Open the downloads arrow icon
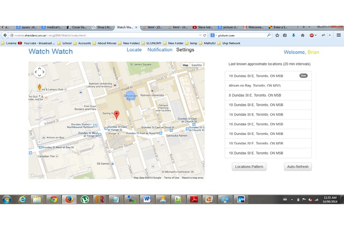Screen dimensions: 344x245 coord(294,35)
